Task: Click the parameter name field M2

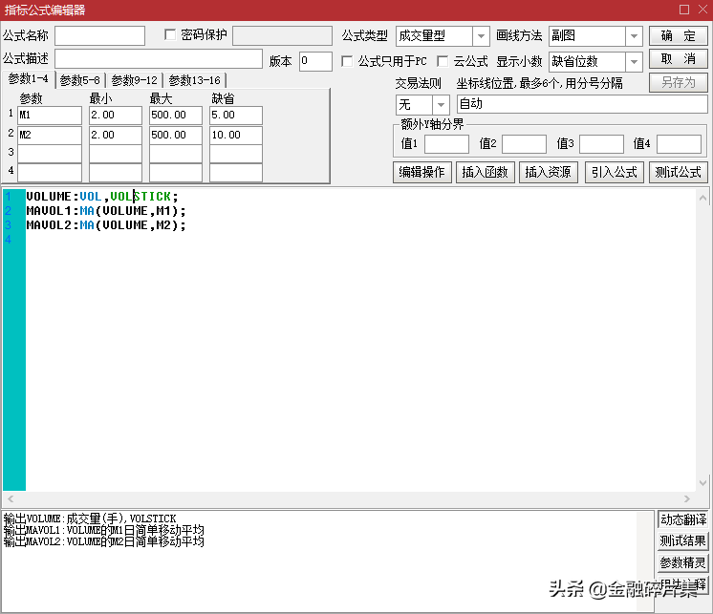Action: pos(50,136)
